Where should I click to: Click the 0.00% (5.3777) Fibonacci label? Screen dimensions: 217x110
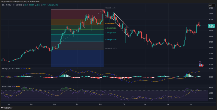click(110, 8)
